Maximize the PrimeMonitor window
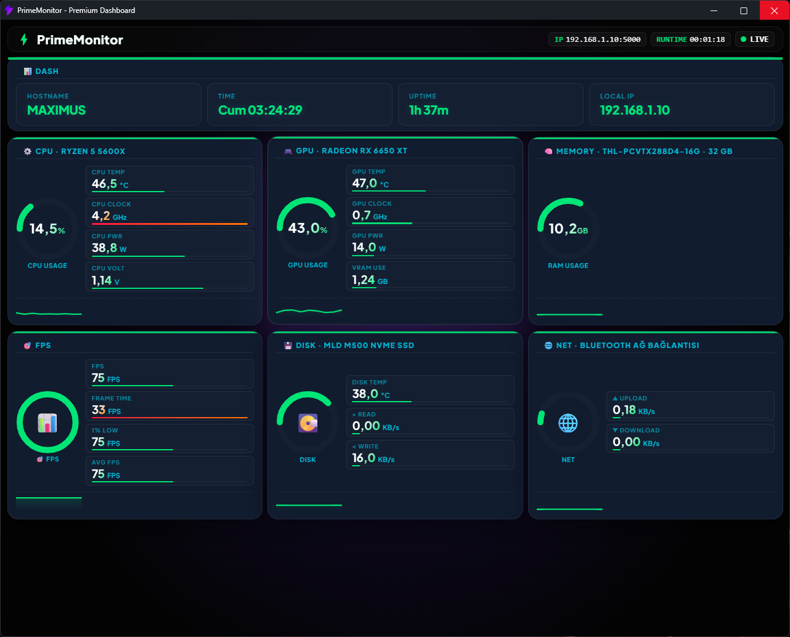 (744, 10)
